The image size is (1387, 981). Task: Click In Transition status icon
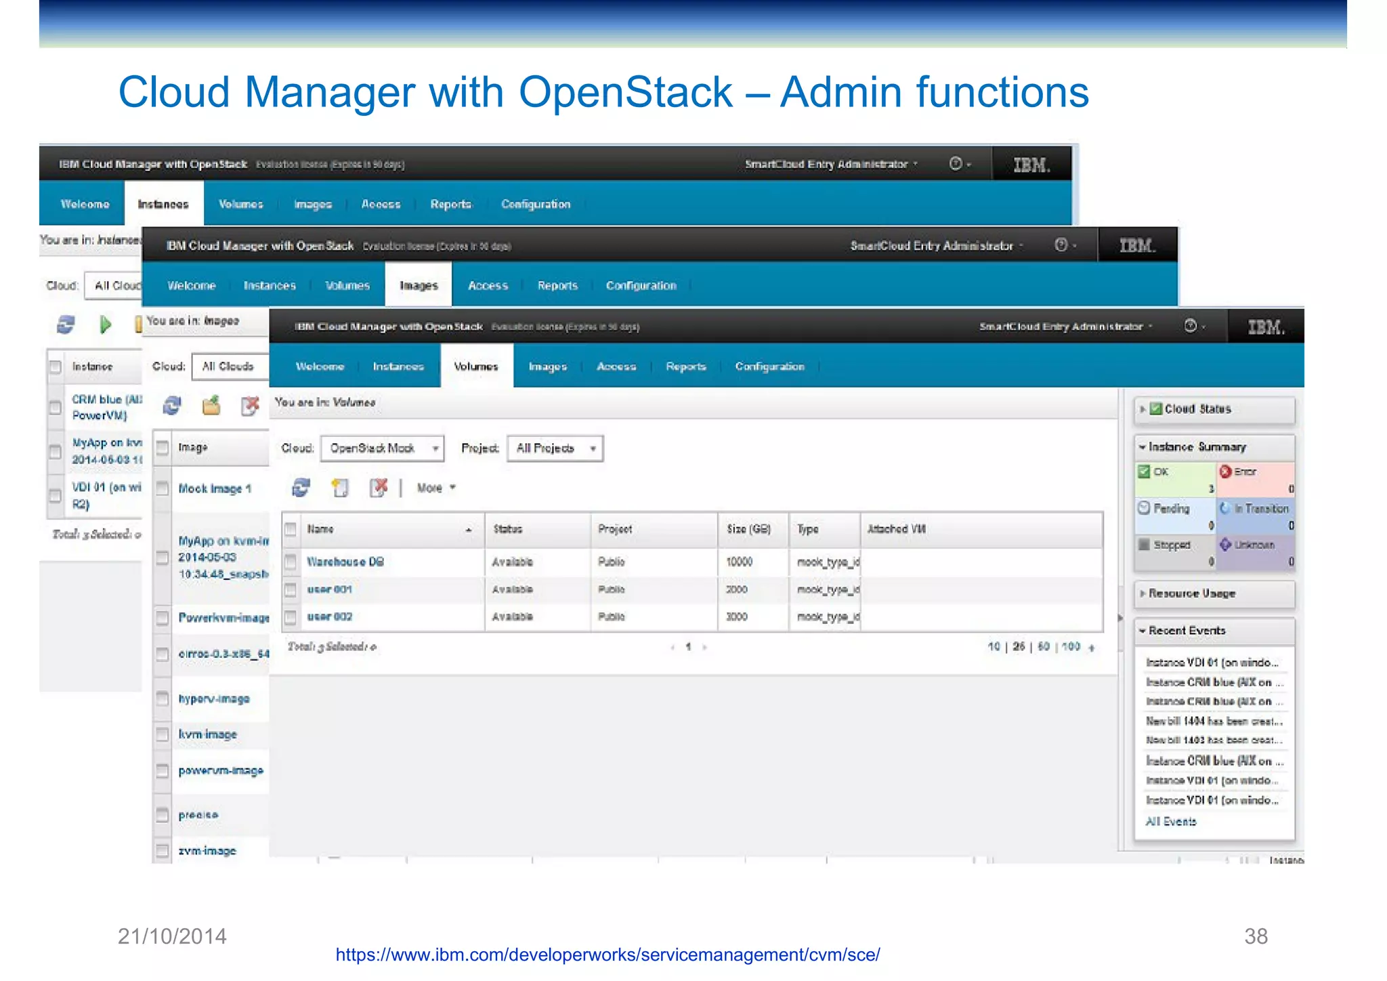[x=1225, y=508]
